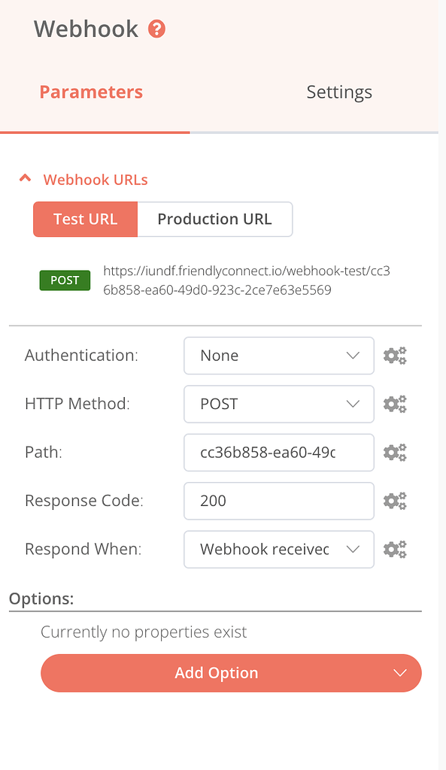Viewport: 446px width, 770px height.
Task: Select the Test URL option
Action: pos(85,219)
